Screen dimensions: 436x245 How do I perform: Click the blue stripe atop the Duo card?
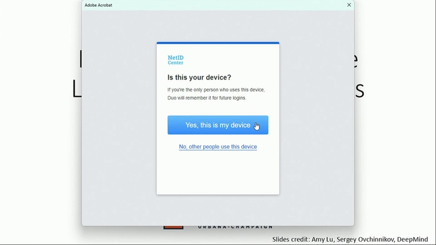click(x=218, y=43)
